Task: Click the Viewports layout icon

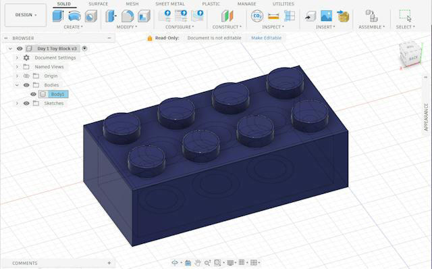Action: (254, 263)
